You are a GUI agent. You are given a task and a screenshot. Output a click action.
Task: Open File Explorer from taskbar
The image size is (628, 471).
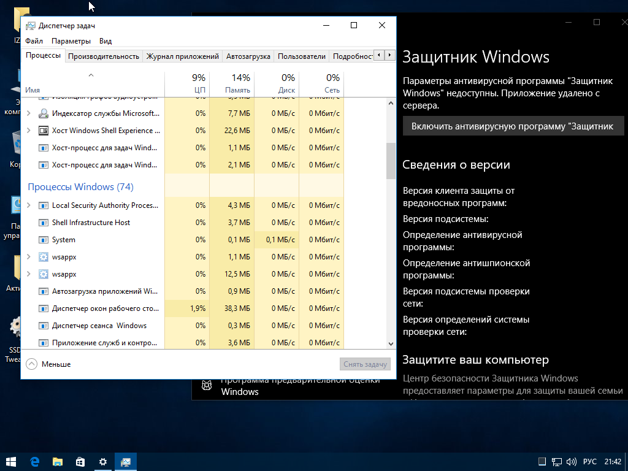pos(57,462)
